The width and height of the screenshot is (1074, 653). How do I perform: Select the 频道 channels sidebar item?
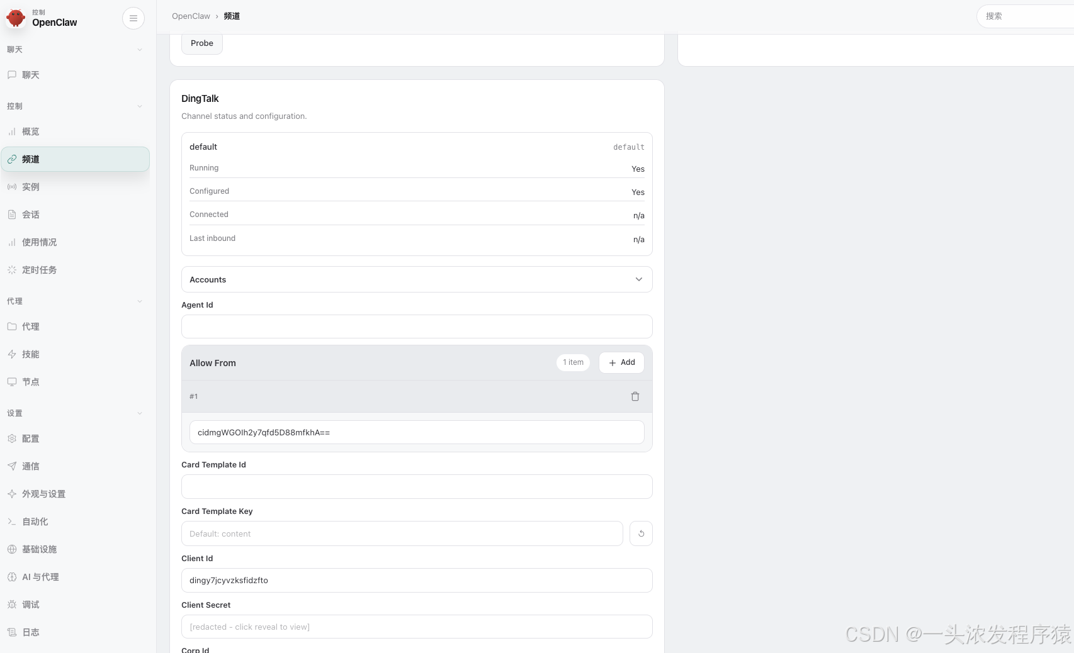click(x=75, y=159)
